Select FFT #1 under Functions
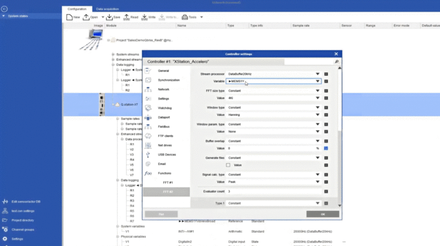 click(x=168, y=182)
